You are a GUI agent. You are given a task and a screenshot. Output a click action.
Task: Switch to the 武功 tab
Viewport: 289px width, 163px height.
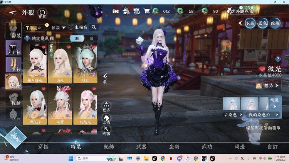click(x=207, y=147)
